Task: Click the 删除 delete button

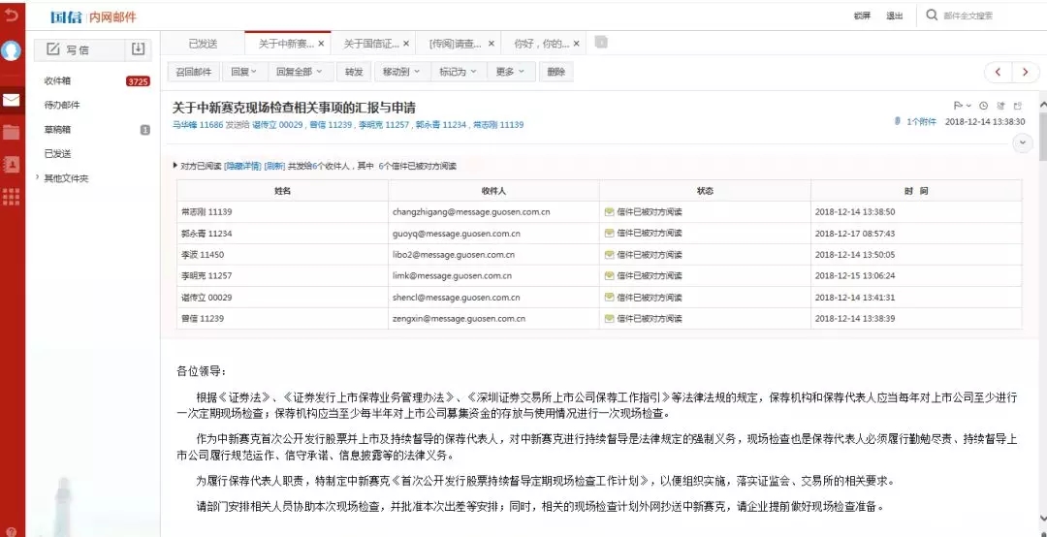Action: tap(555, 72)
